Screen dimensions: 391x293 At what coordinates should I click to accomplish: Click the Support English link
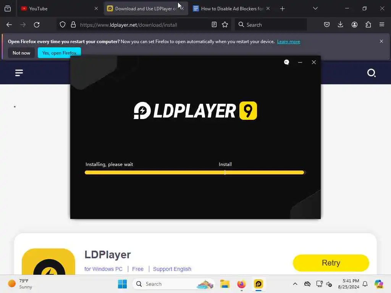172,269
